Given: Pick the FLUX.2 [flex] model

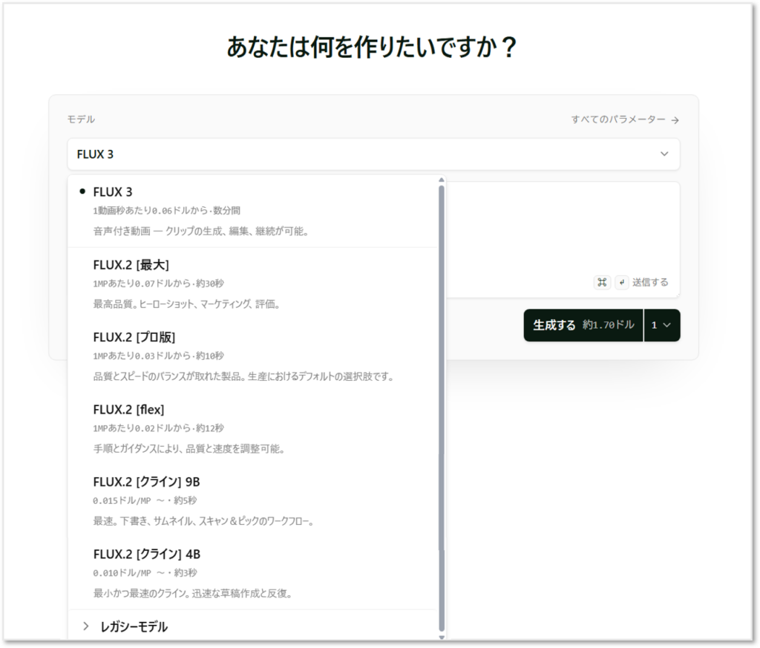Looking at the screenshot, I should click(252, 428).
